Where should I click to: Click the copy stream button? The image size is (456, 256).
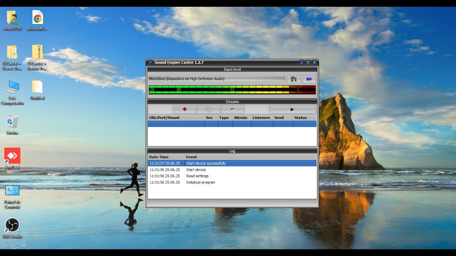[x=208, y=110]
